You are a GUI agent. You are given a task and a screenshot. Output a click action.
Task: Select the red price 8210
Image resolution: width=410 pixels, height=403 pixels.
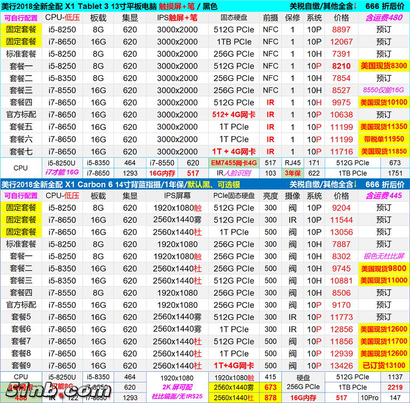tap(341, 66)
